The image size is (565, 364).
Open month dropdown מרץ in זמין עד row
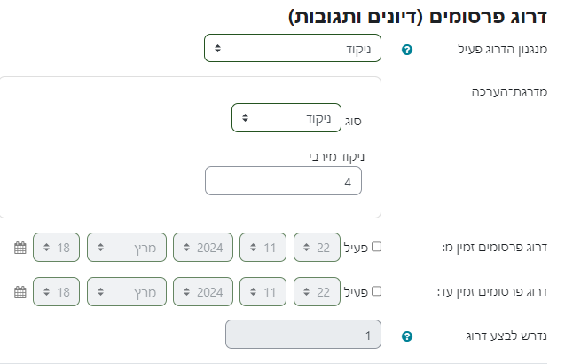pos(126,290)
